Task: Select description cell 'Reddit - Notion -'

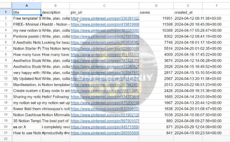Action: [x=55, y=24]
